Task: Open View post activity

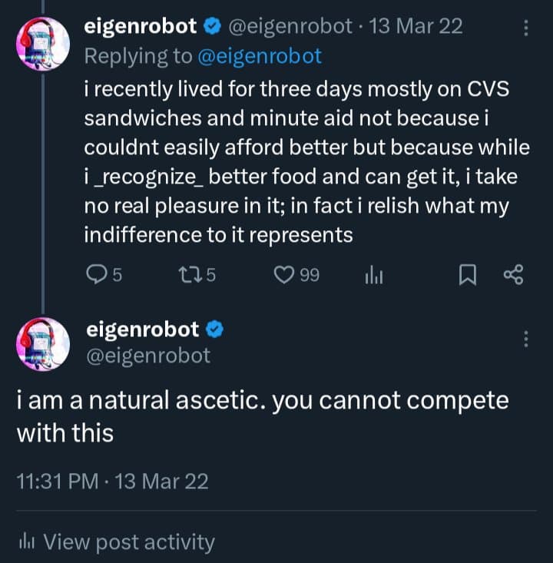Action: (x=128, y=542)
